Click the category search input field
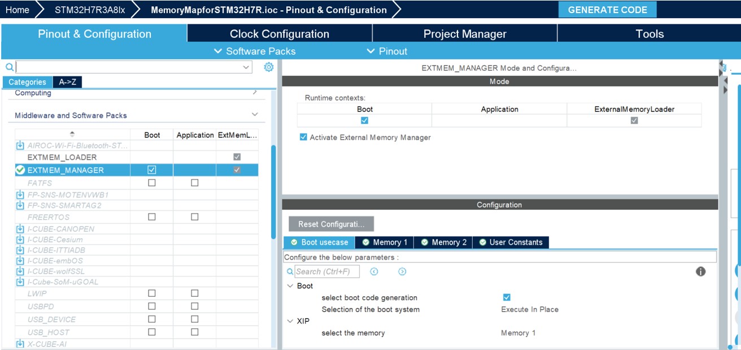The height and width of the screenshot is (350, 741). coord(128,67)
